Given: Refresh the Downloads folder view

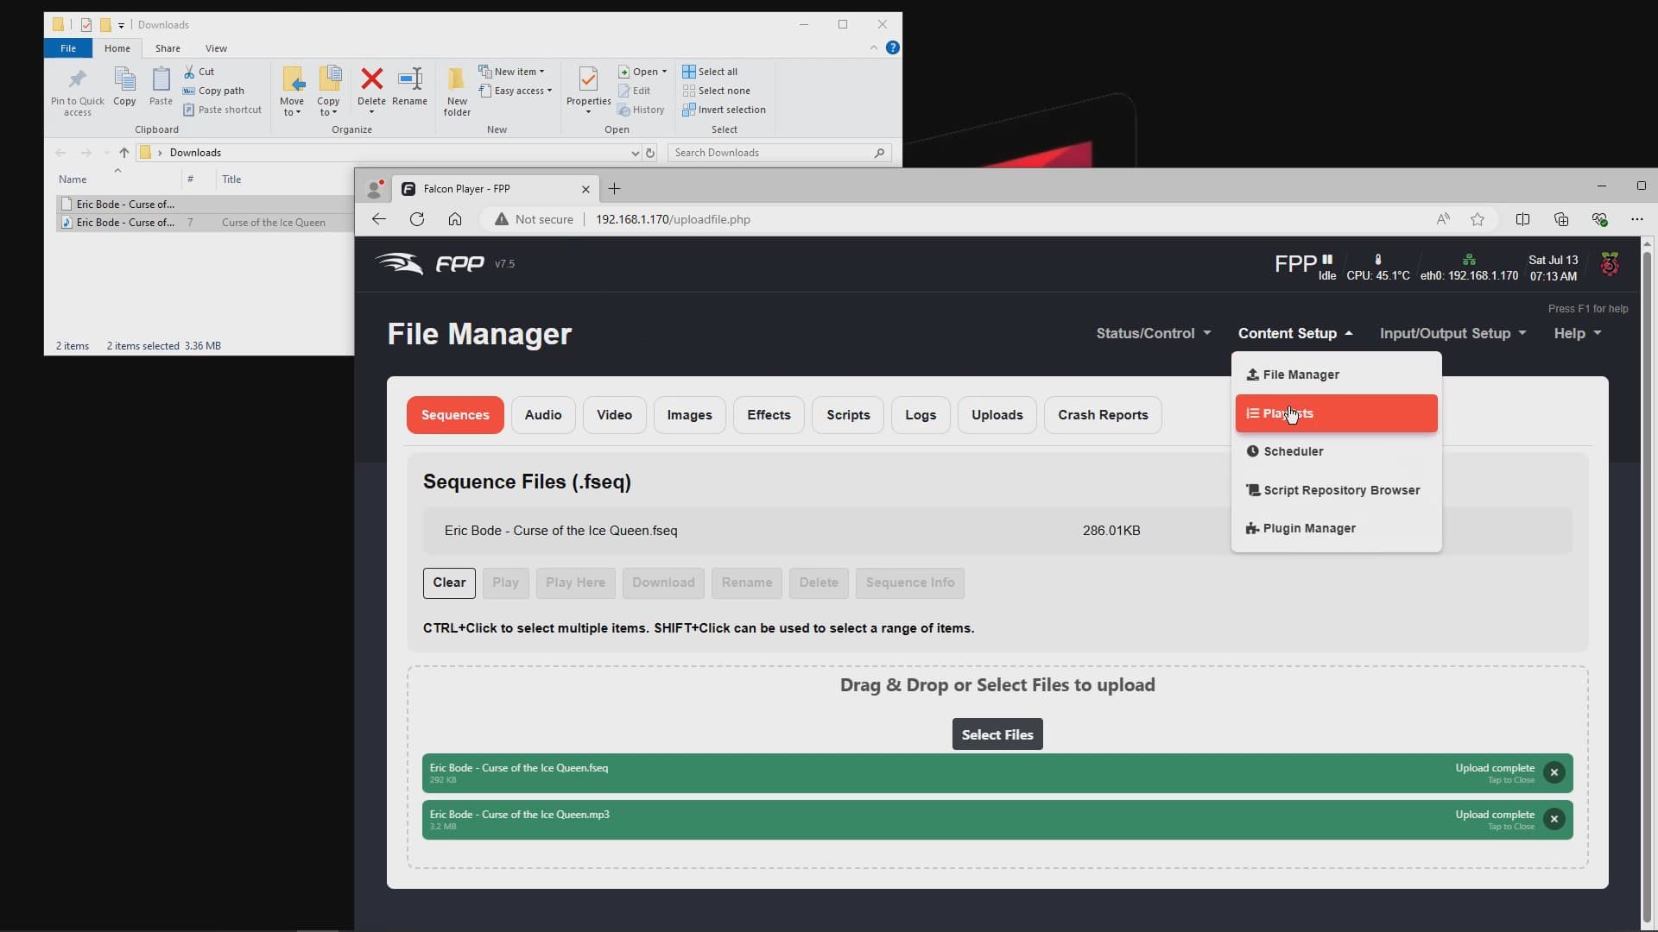Looking at the screenshot, I should point(650,153).
